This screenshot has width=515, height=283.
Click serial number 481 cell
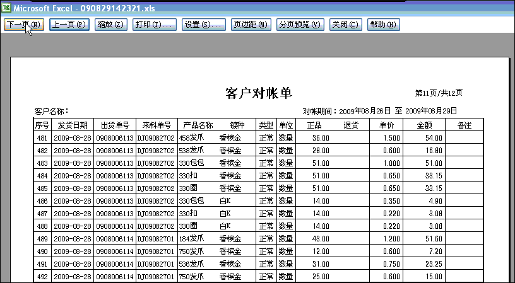tap(42, 138)
